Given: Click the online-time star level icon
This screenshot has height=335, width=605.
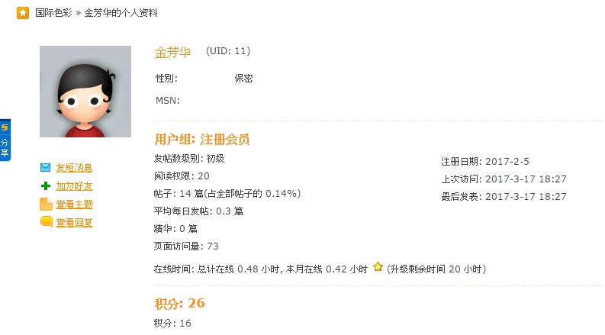Looking at the screenshot, I should 378,266.
